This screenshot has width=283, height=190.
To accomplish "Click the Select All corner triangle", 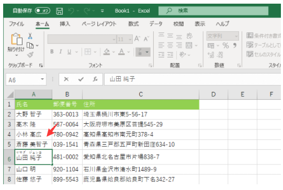I will (x=10, y=94).
